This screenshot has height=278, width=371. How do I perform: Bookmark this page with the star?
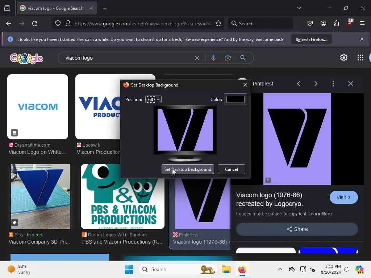(x=218, y=24)
